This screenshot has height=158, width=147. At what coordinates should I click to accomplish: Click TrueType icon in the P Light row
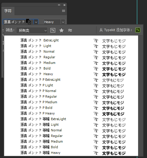click(96, 86)
